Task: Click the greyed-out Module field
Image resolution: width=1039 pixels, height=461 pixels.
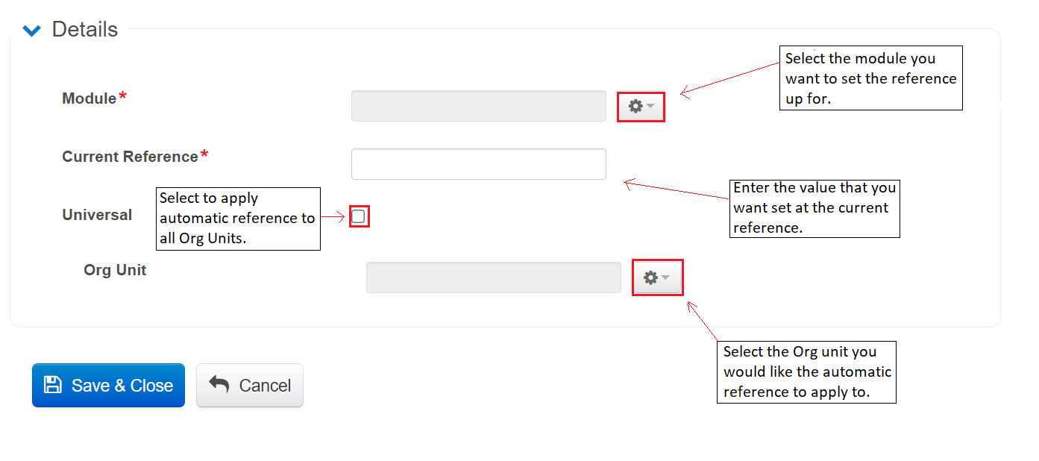Action: click(x=478, y=106)
